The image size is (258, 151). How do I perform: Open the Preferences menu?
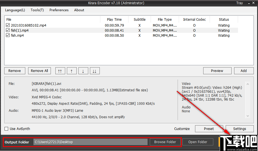(59, 10)
